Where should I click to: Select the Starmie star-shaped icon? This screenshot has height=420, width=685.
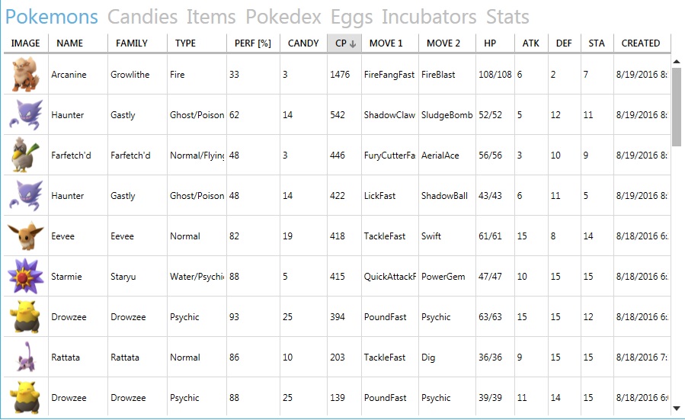(x=26, y=276)
